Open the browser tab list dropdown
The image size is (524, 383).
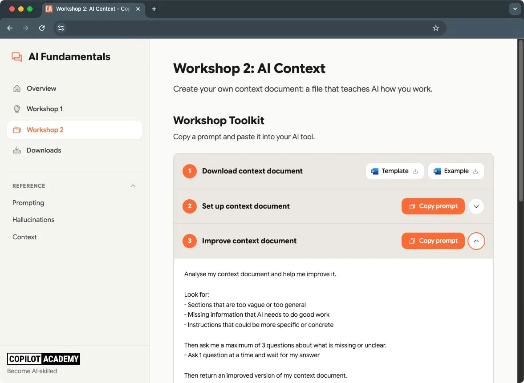[515, 8]
